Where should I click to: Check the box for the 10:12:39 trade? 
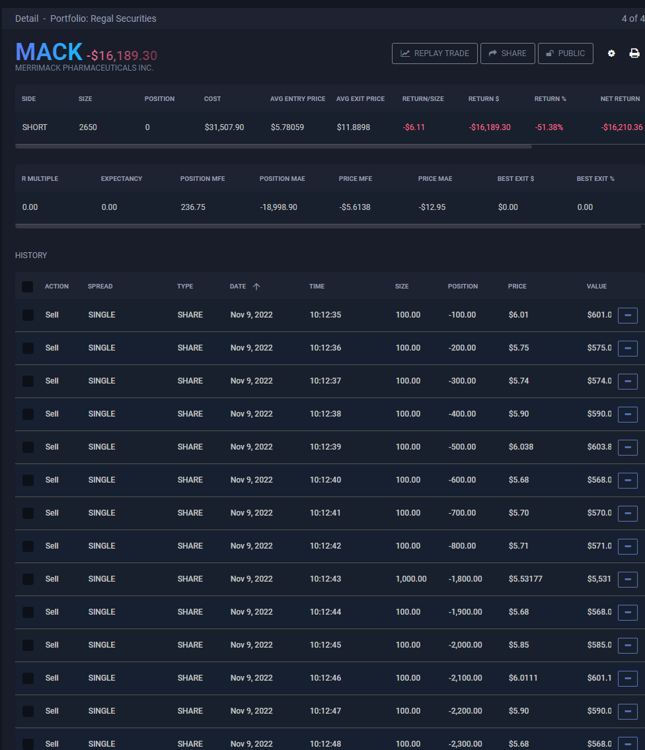[x=28, y=447]
